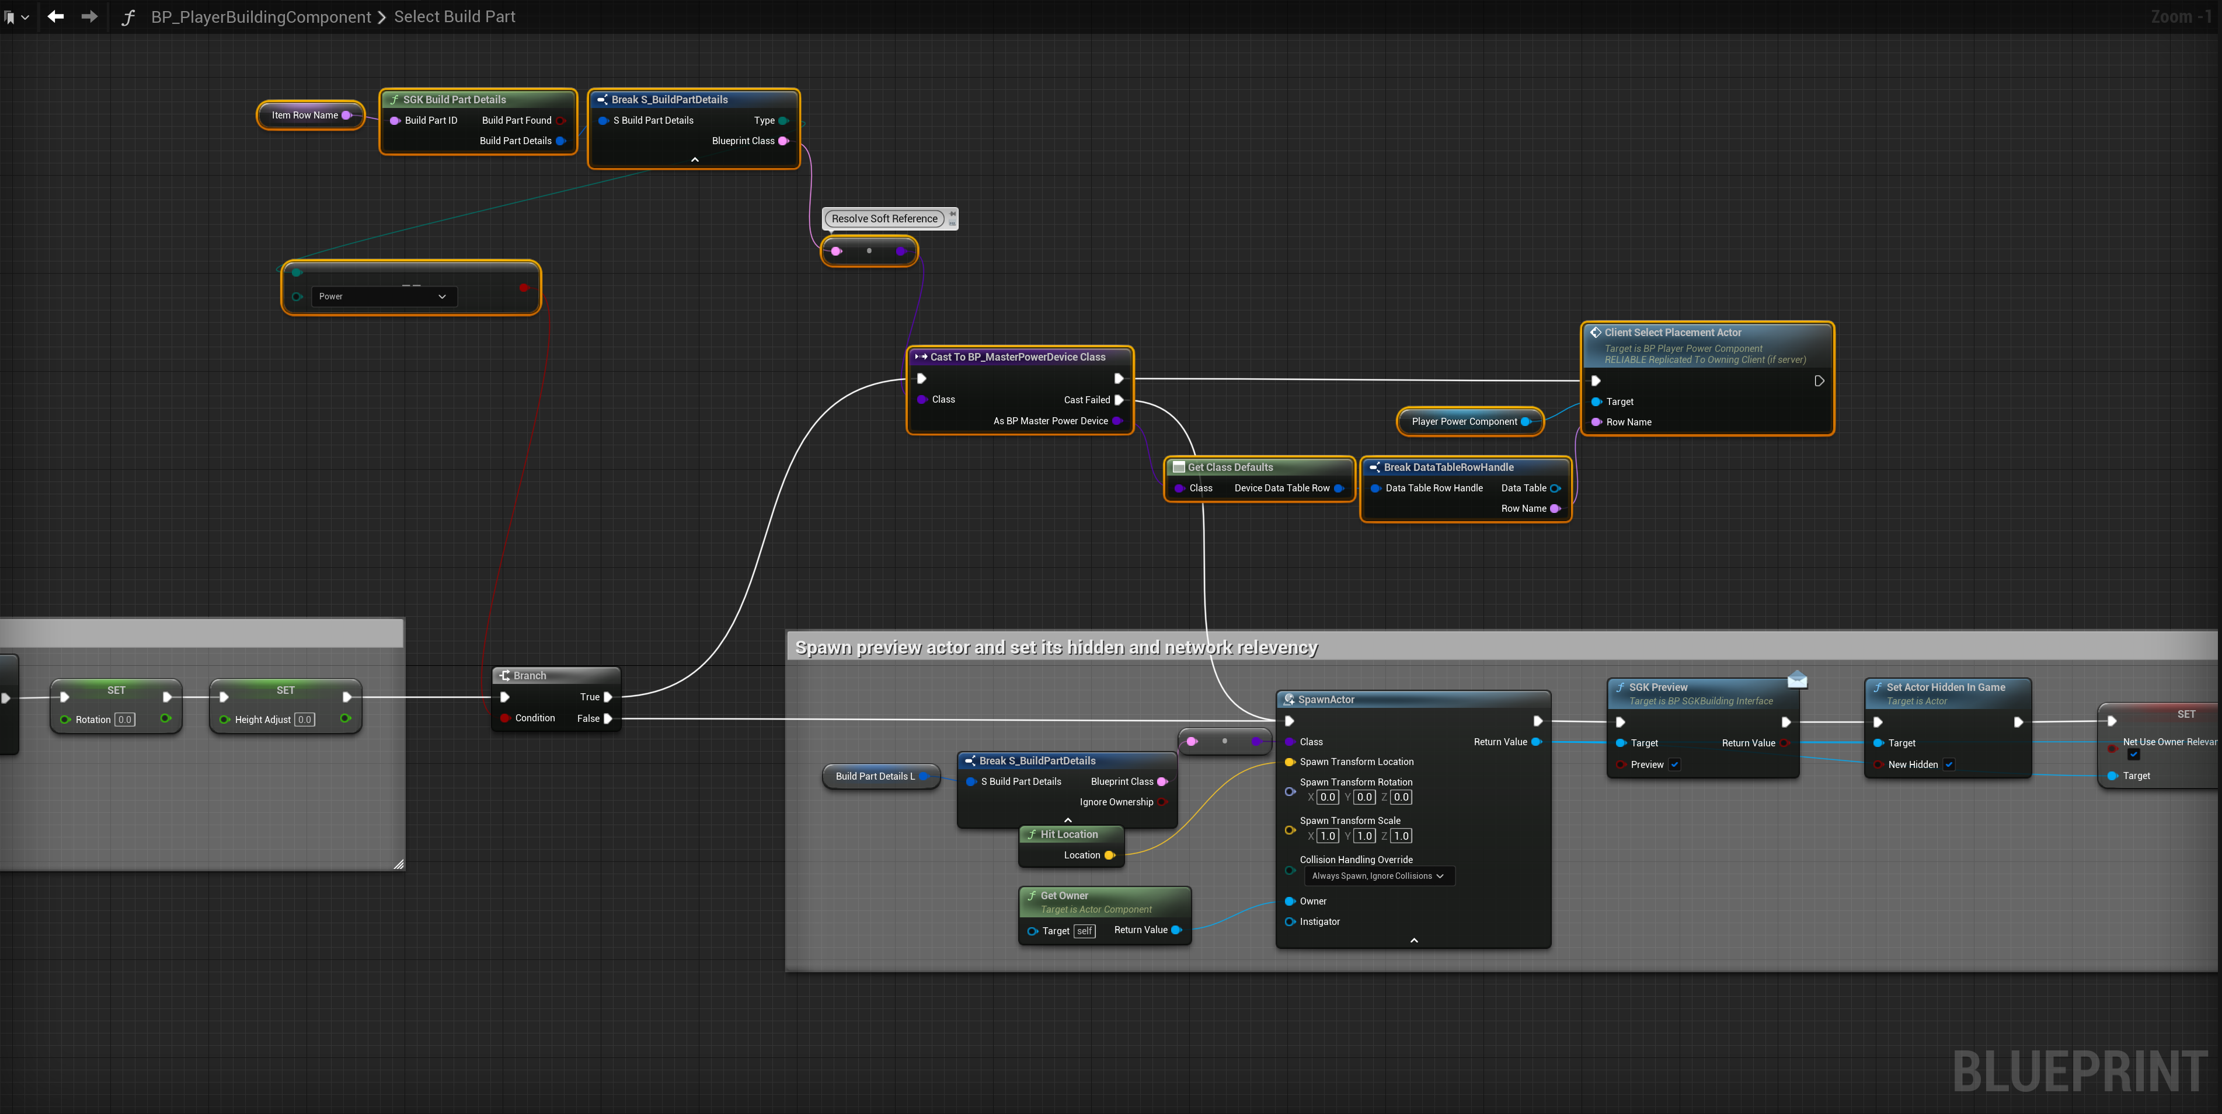Click BP_PlayerBuildingComponent in the breadcrumb
Viewport: 2222px width, 1114px height.
pos(260,16)
